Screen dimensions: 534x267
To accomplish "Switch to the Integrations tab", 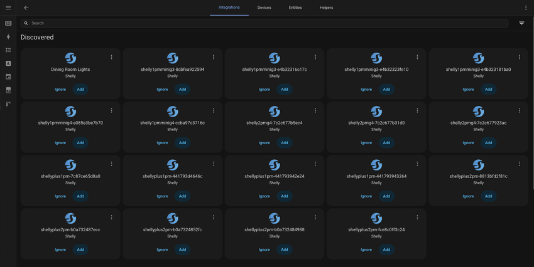I will pos(229,8).
